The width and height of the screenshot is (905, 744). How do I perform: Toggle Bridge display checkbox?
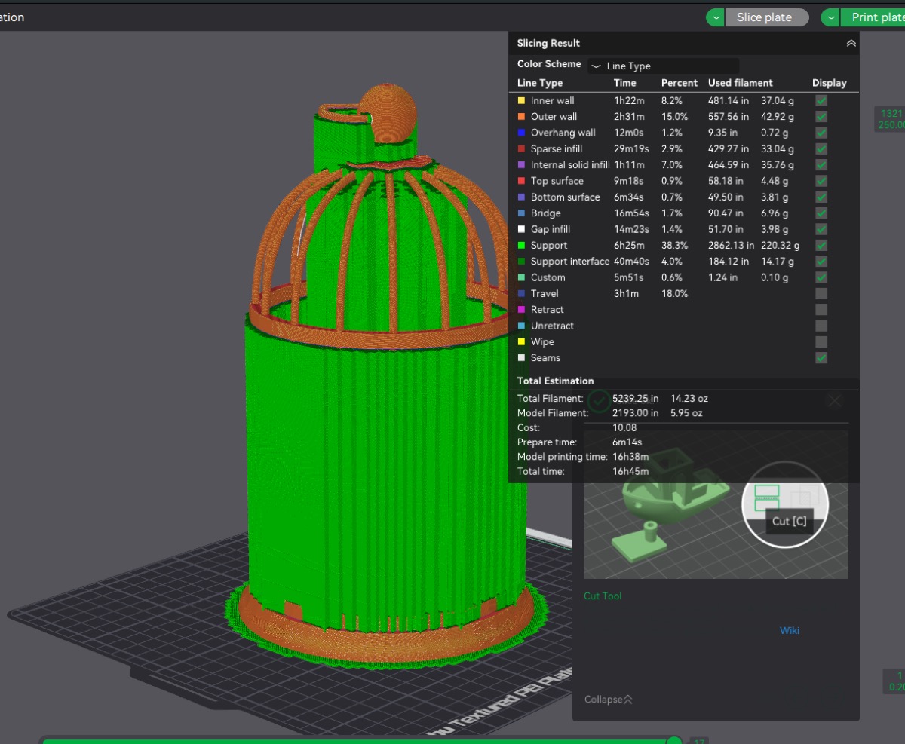(x=821, y=213)
